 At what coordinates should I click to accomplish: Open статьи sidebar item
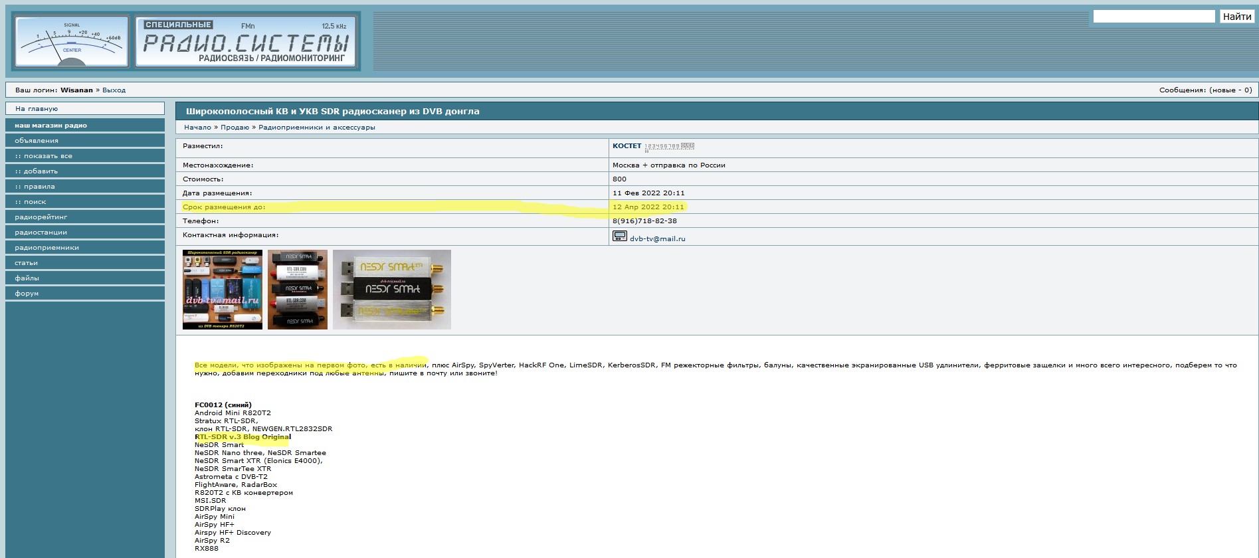click(85, 262)
